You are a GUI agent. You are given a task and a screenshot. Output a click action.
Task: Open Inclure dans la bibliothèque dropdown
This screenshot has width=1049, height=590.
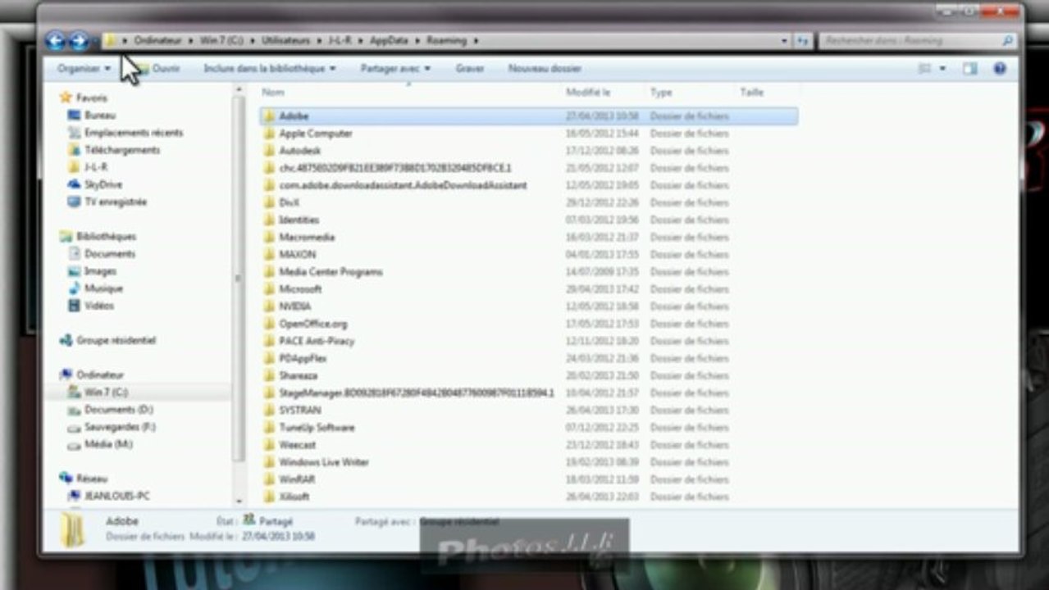pyautogui.click(x=270, y=69)
